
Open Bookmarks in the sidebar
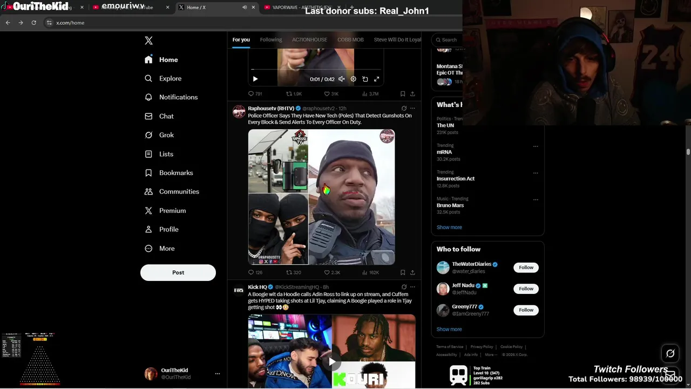tap(169, 173)
